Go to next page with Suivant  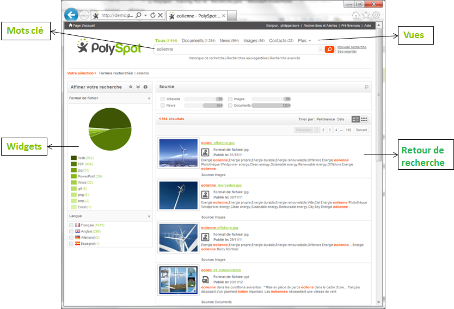tap(361, 130)
